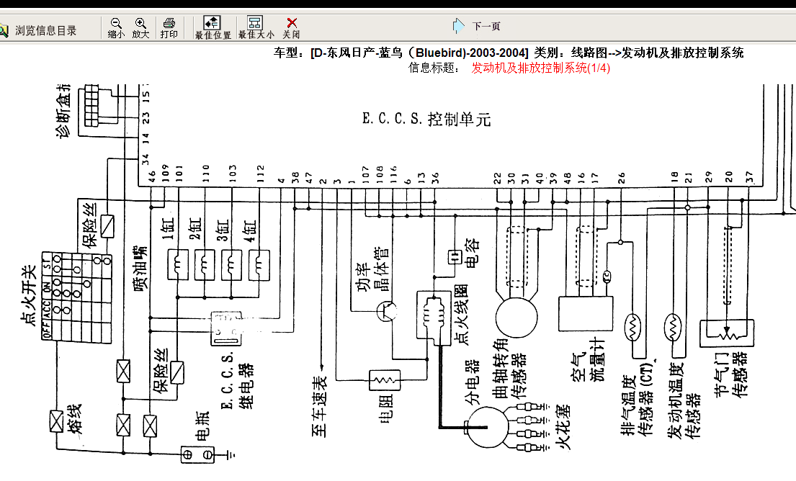Image resolution: width=796 pixels, height=481 pixels.
Task: Click the 最佳大小 best size icon
Action: (x=255, y=23)
